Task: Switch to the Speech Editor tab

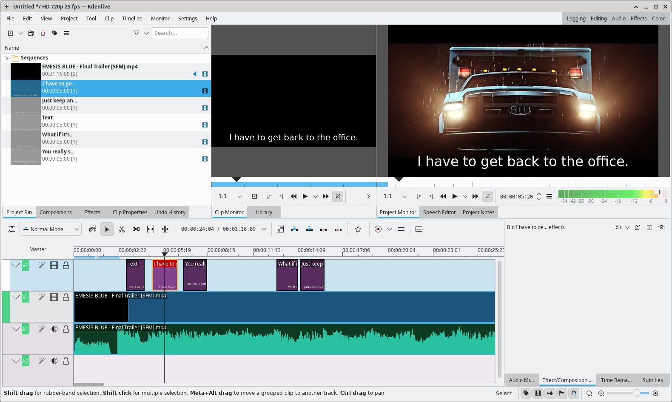Action: [x=439, y=212]
